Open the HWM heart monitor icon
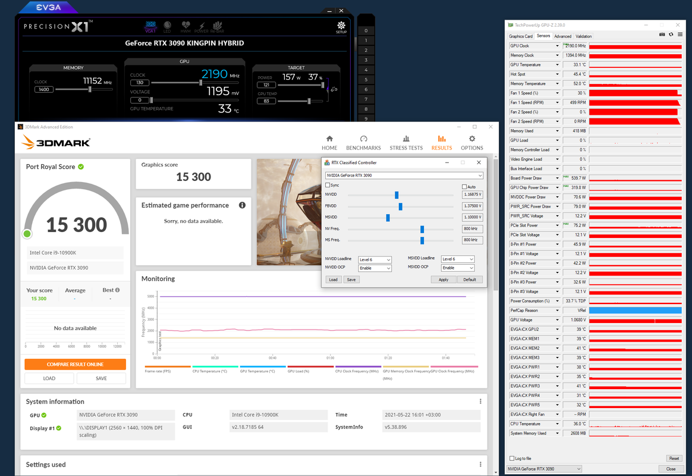Image resolution: width=692 pixels, height=476 pixels. (185, 27)
